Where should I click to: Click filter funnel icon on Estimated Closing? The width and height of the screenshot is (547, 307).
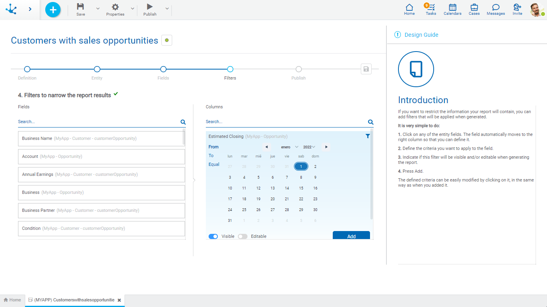point(368,136)
